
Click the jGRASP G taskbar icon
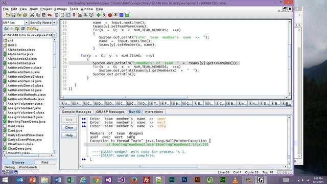click(x=260, y=179)
